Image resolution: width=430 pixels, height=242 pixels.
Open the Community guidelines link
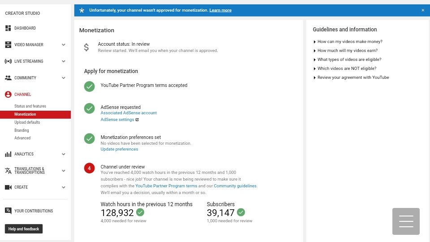click(x=235, y=186)
